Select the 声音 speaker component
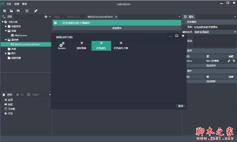 click(x=8, y=113)
